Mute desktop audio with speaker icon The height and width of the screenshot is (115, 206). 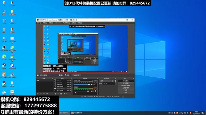click(92, 91)
